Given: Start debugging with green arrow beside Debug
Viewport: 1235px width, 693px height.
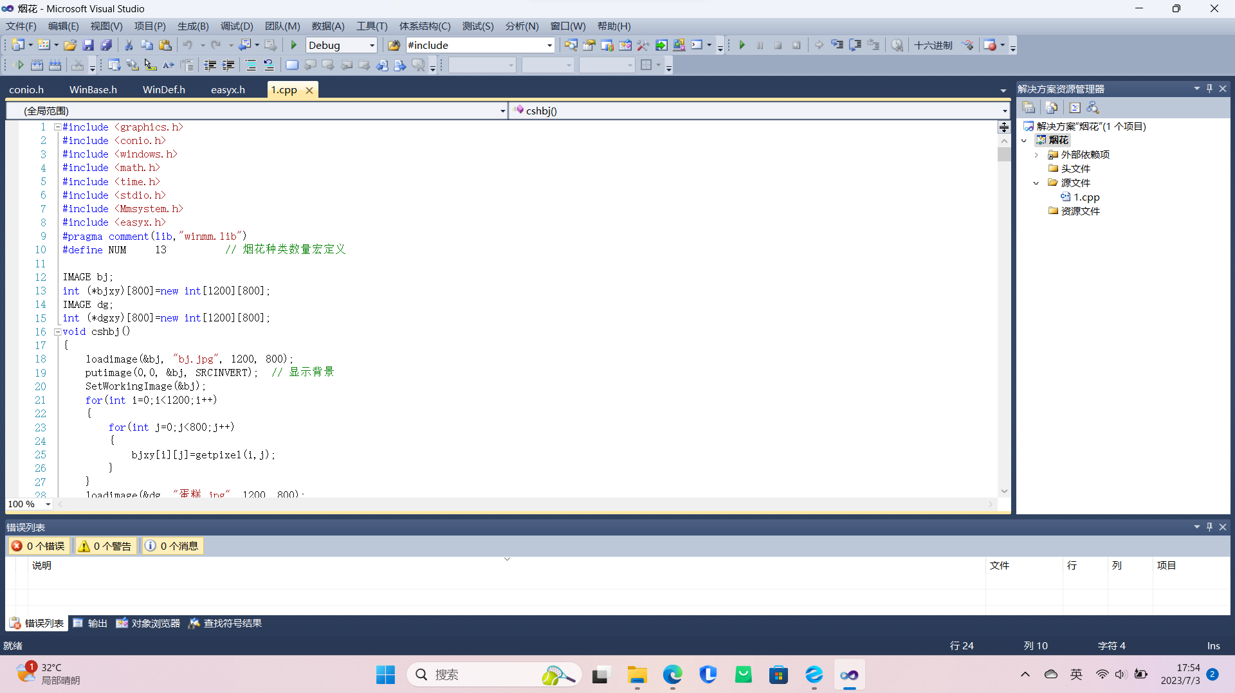Looking at the screenshot, I should 294,45.
